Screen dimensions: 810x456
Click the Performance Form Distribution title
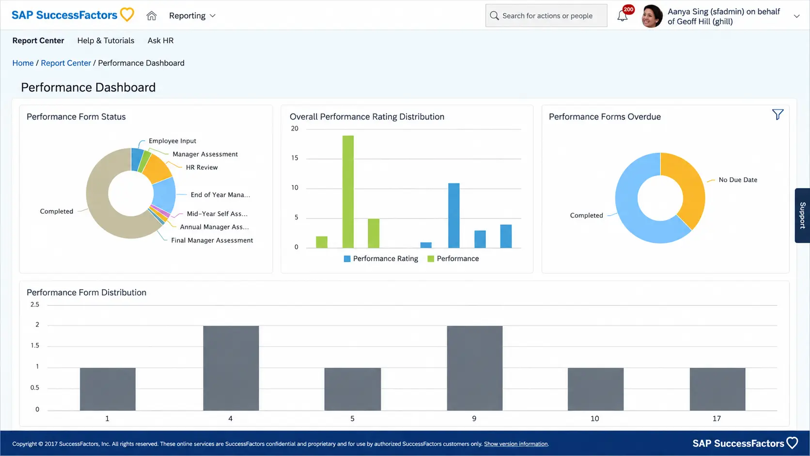coord(86,293)
